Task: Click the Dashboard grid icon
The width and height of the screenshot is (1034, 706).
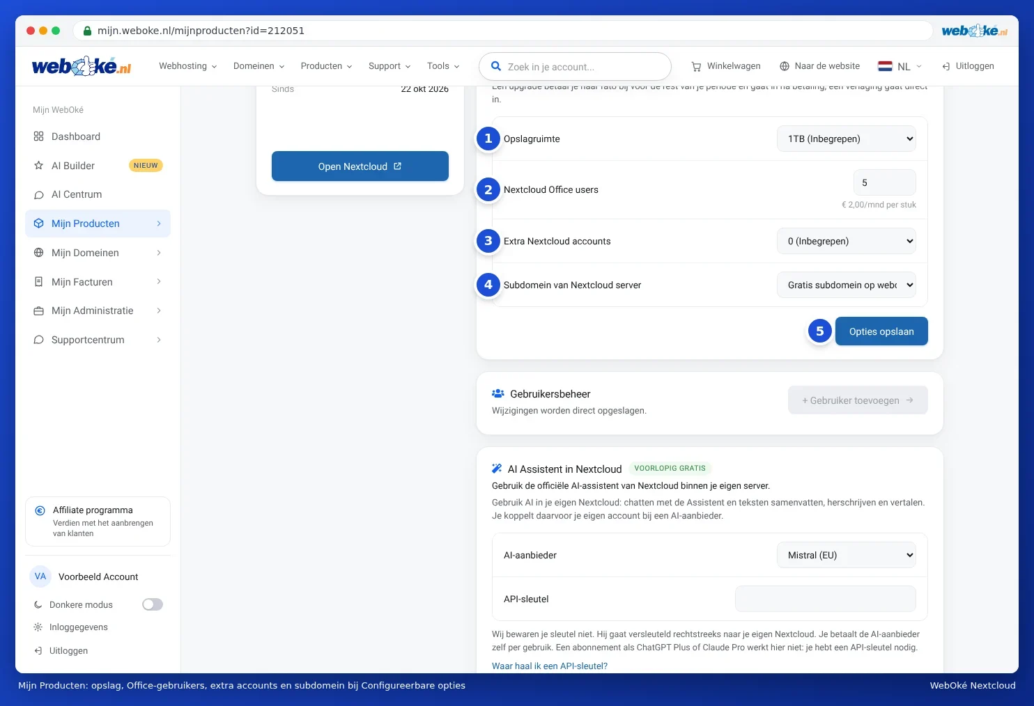Action: pyautogui.click(x=39, y=136)
